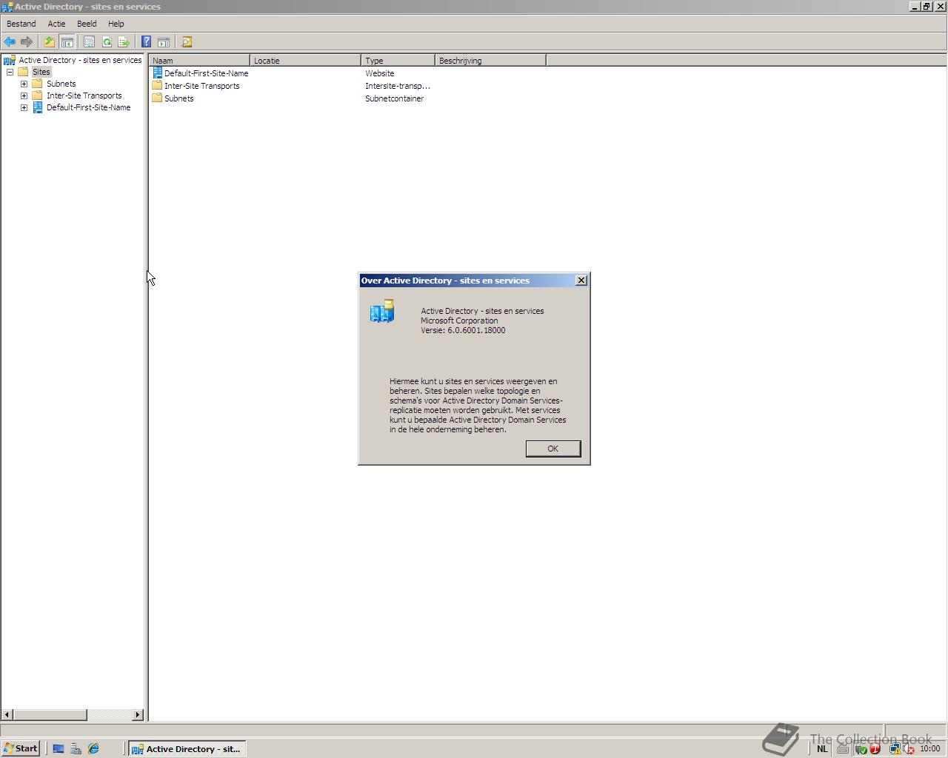948x758 pixels.
Task: Sort by the Locatie column header
Action: pyautogui.click(x=305, y=61)
